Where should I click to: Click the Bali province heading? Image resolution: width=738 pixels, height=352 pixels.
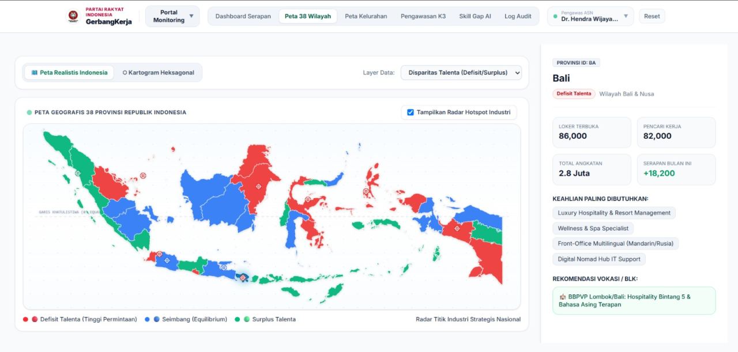pos(561,78)
